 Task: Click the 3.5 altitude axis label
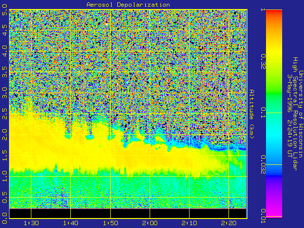(x=4, y=72)
